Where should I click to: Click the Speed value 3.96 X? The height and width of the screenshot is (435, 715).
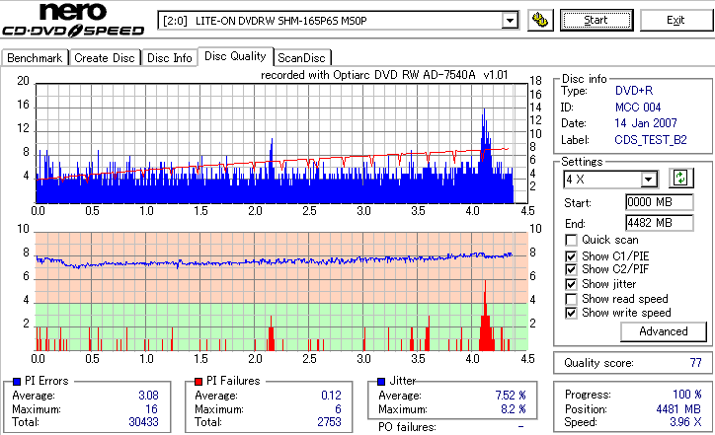coord(685,422)
